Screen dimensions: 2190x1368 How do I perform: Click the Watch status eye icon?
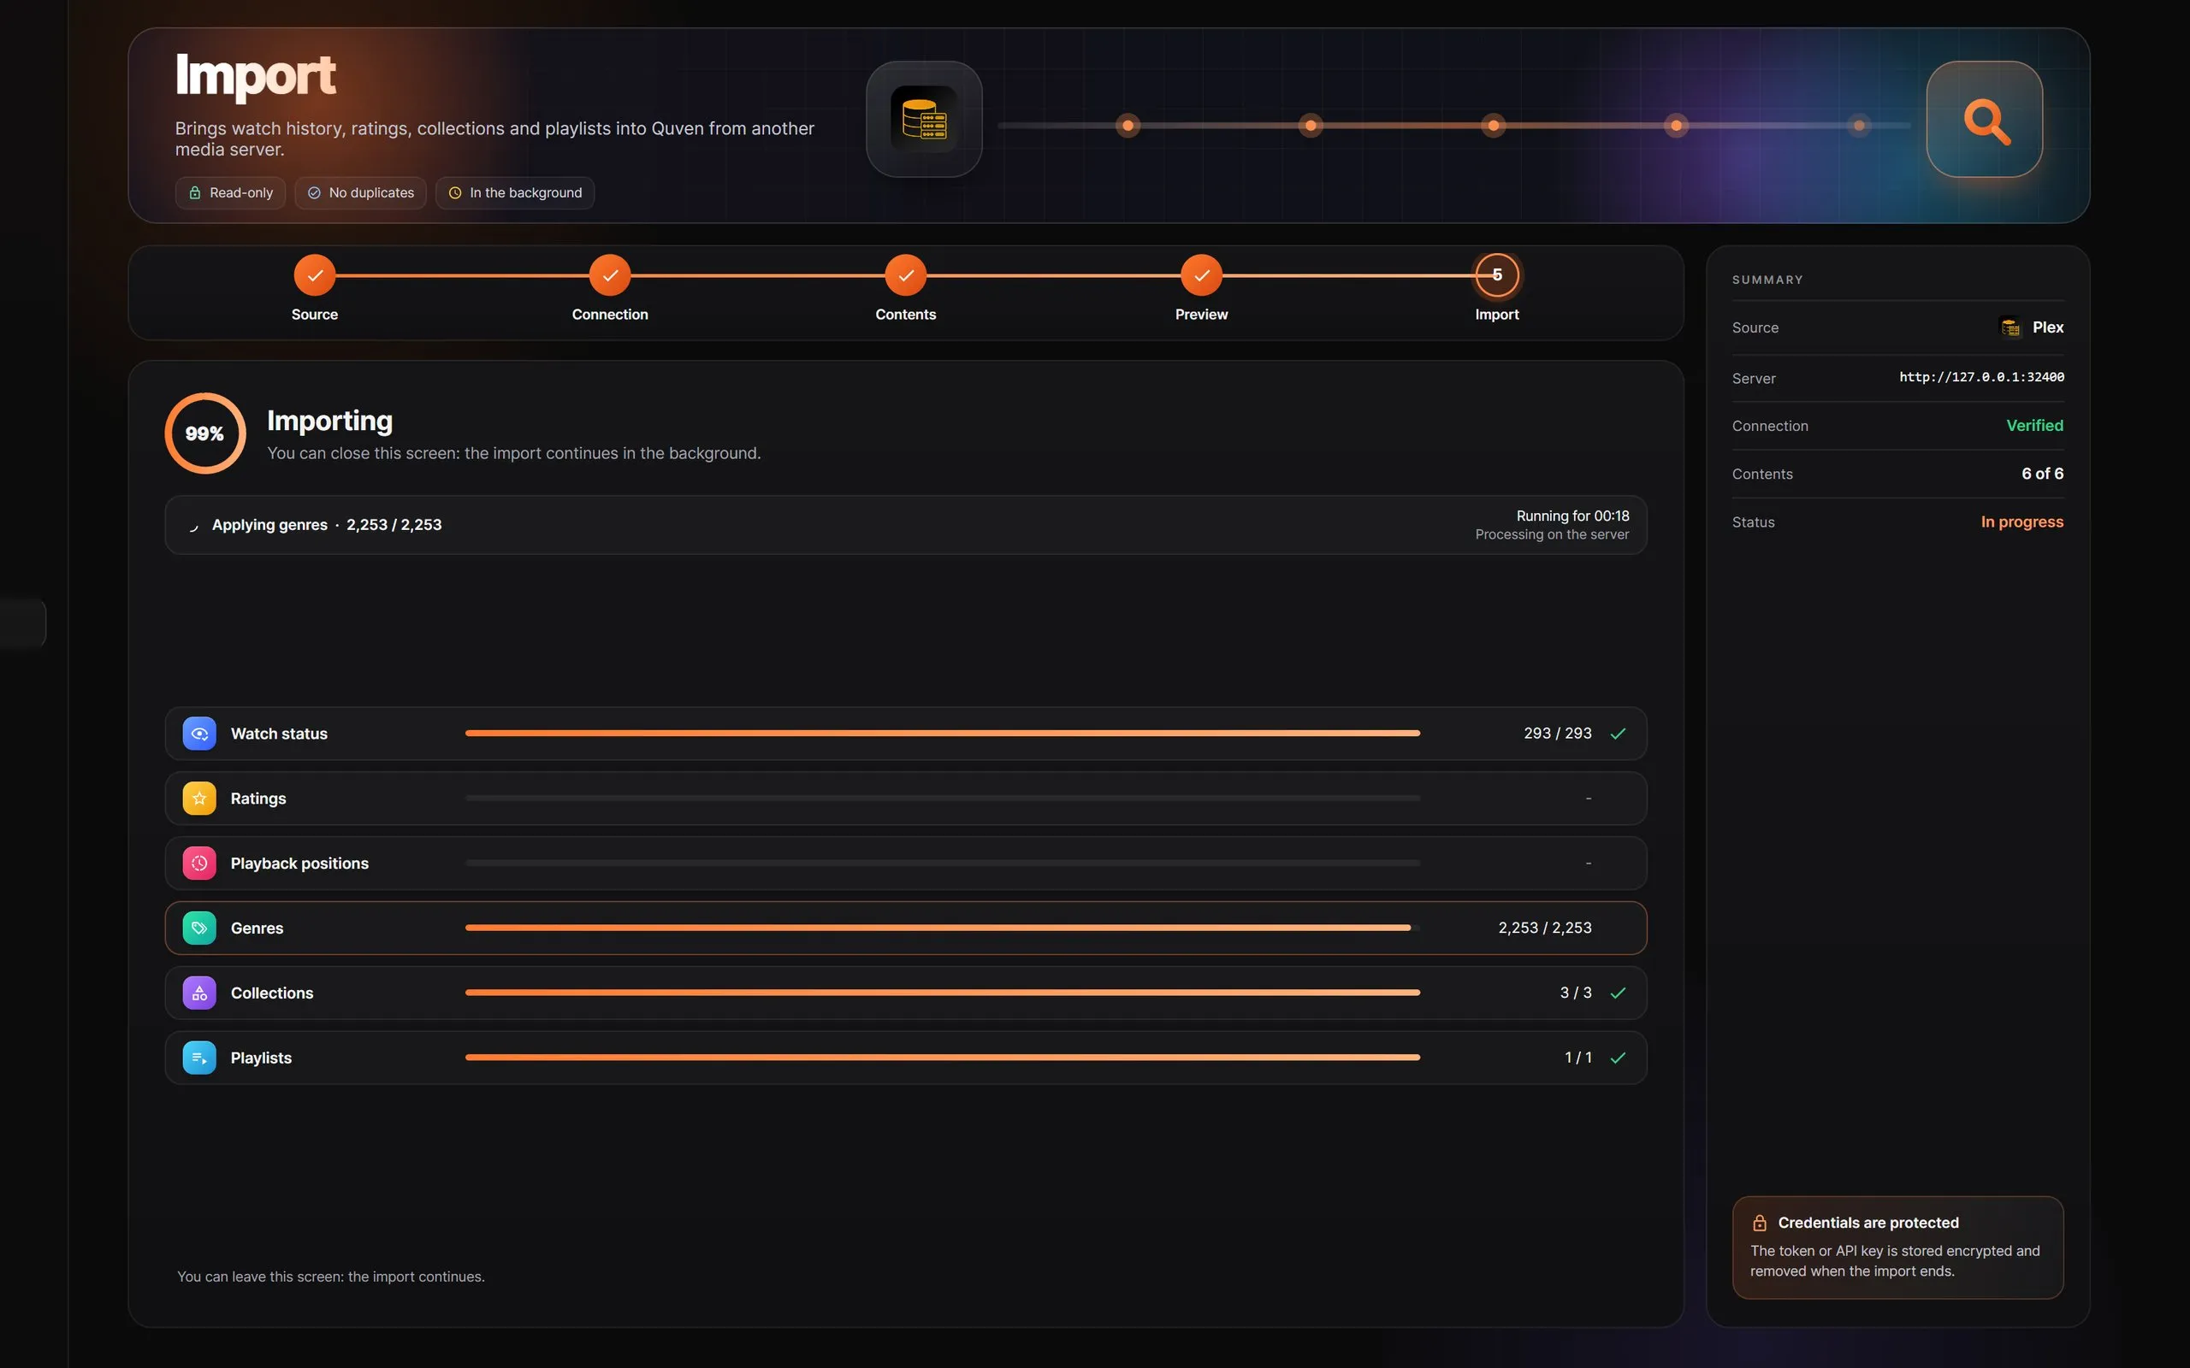(199, 734)
